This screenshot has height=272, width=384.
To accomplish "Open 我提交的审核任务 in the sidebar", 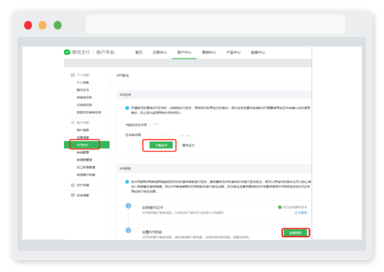I will pyautogui.click(x=89, y=112).
